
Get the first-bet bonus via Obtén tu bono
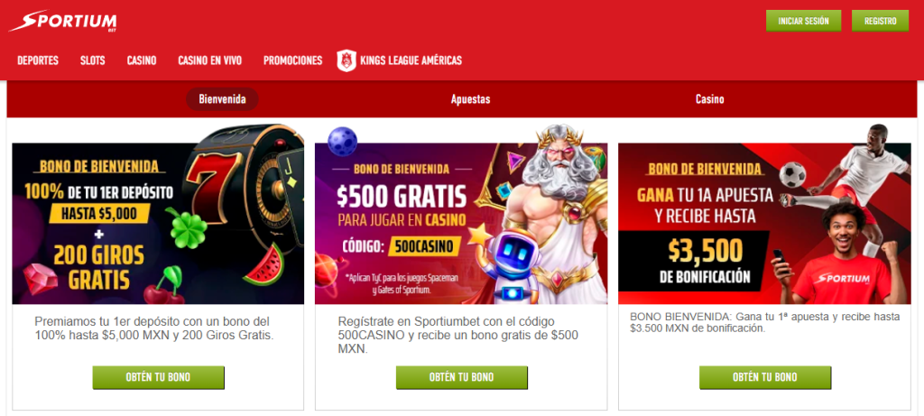[x=765, y=377]
